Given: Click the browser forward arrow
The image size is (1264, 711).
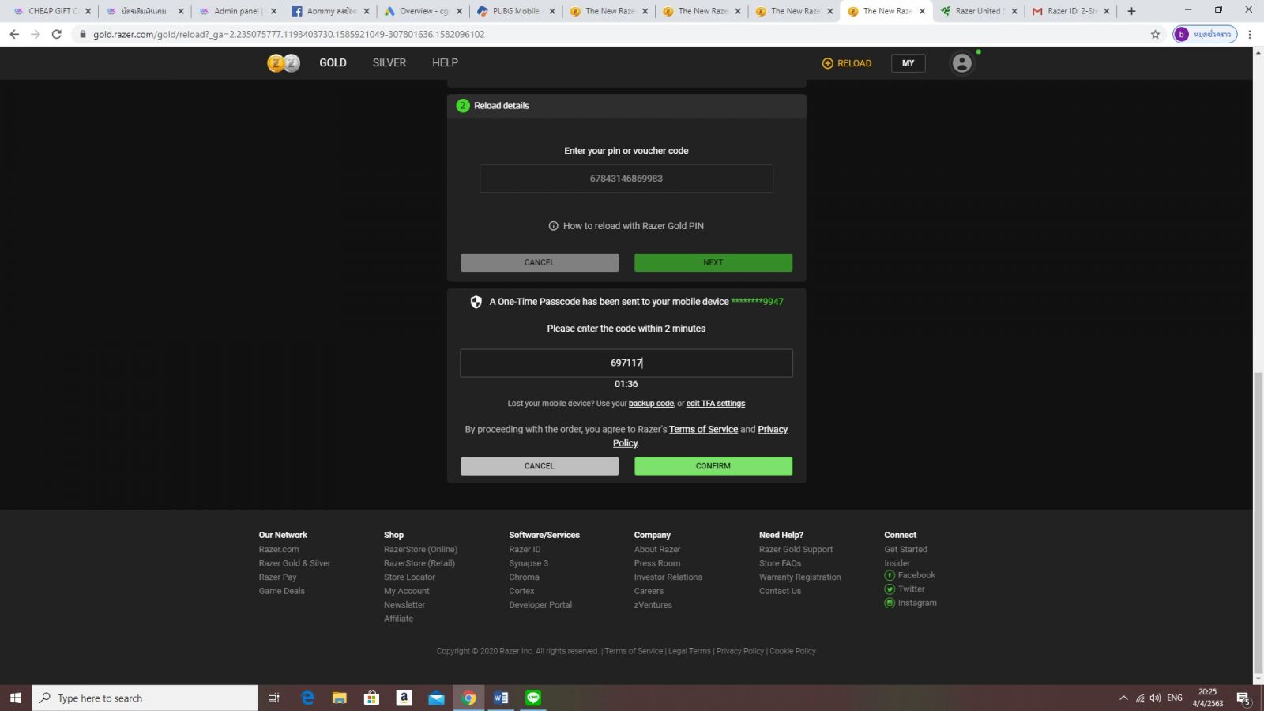Looking at the screenshot, I should (x=36, y=34).
